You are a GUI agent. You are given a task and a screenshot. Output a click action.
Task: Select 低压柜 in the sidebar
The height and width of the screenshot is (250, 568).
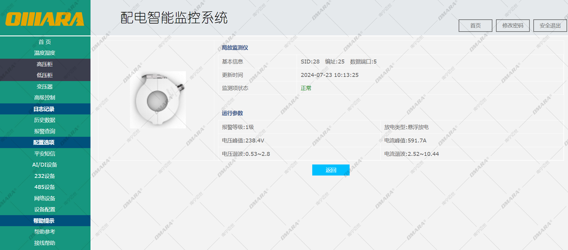coord(45,75)
